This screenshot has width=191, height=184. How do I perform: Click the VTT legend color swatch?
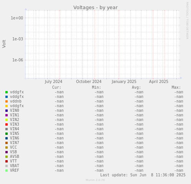(7, 161)
